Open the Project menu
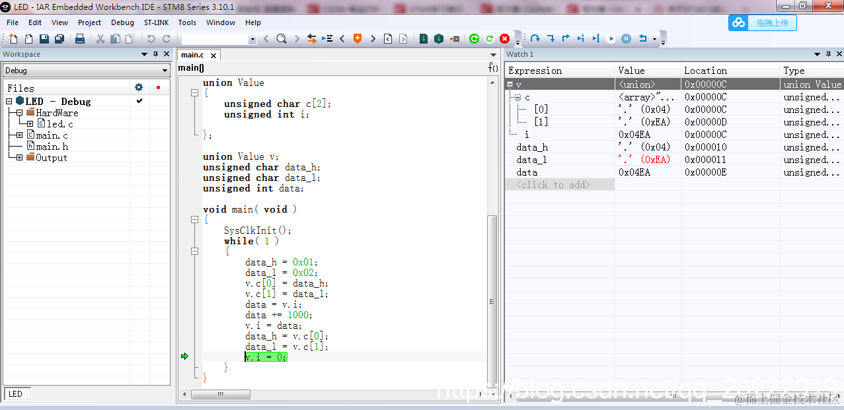Screen dimensions: 844x410 [x=89, y=22]
